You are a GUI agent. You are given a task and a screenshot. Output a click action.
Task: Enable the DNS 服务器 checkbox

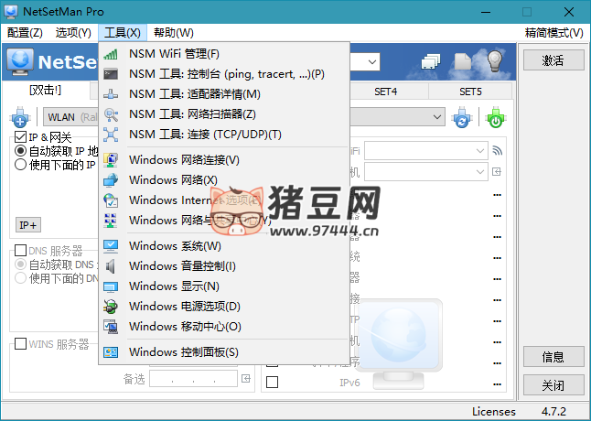pos(20,251)
